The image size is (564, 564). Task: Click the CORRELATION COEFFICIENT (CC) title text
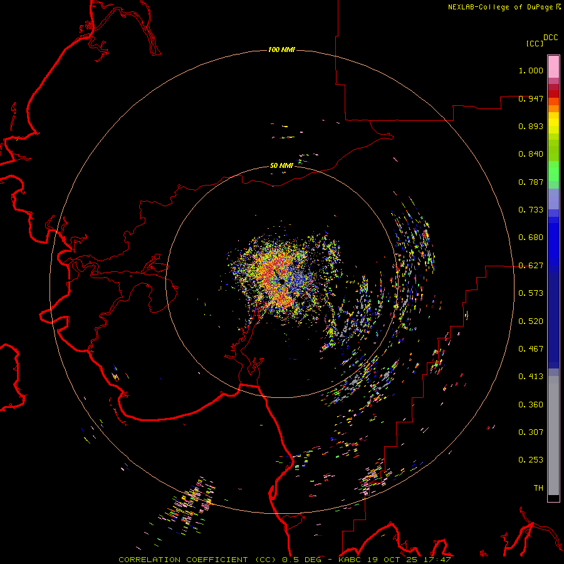(197, 560)
